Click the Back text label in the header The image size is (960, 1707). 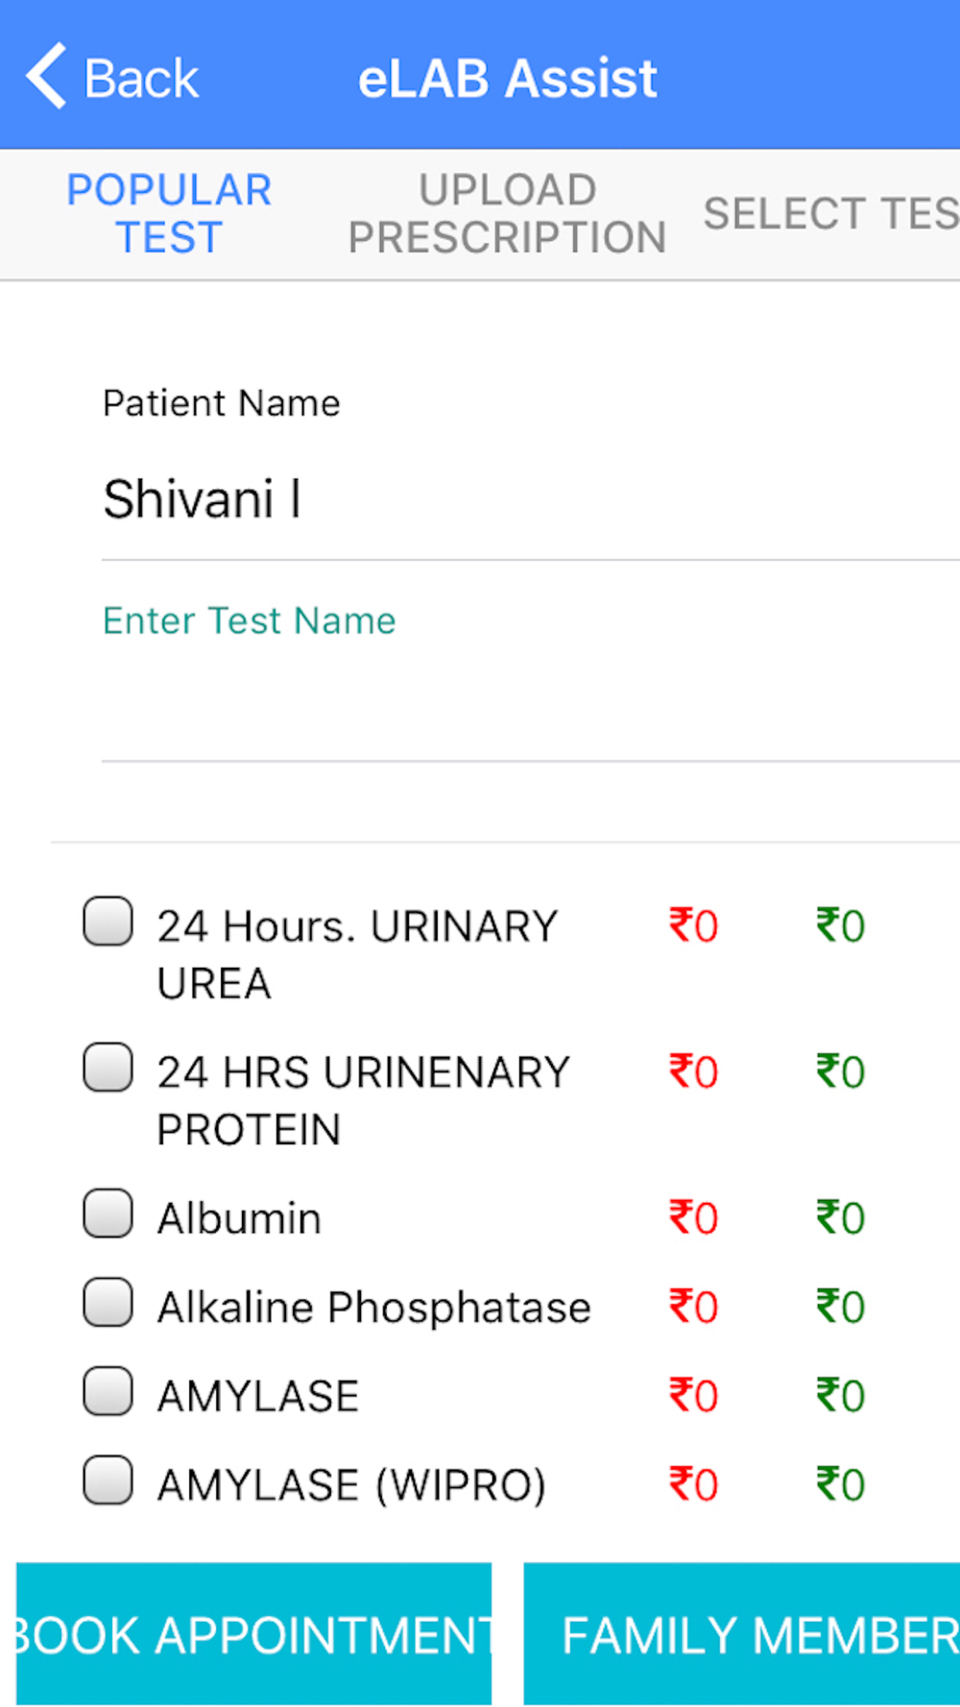(141, 78)
